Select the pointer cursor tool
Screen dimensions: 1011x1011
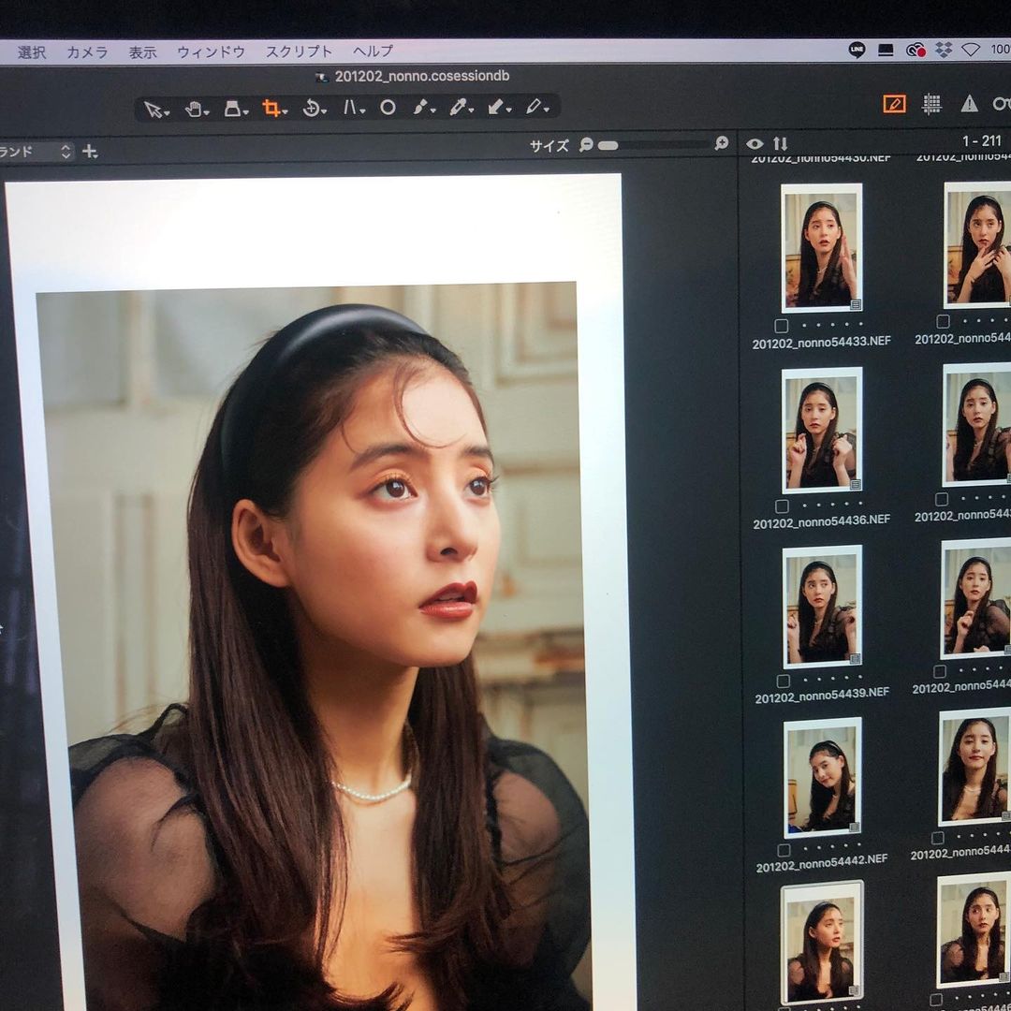[154, 109]
